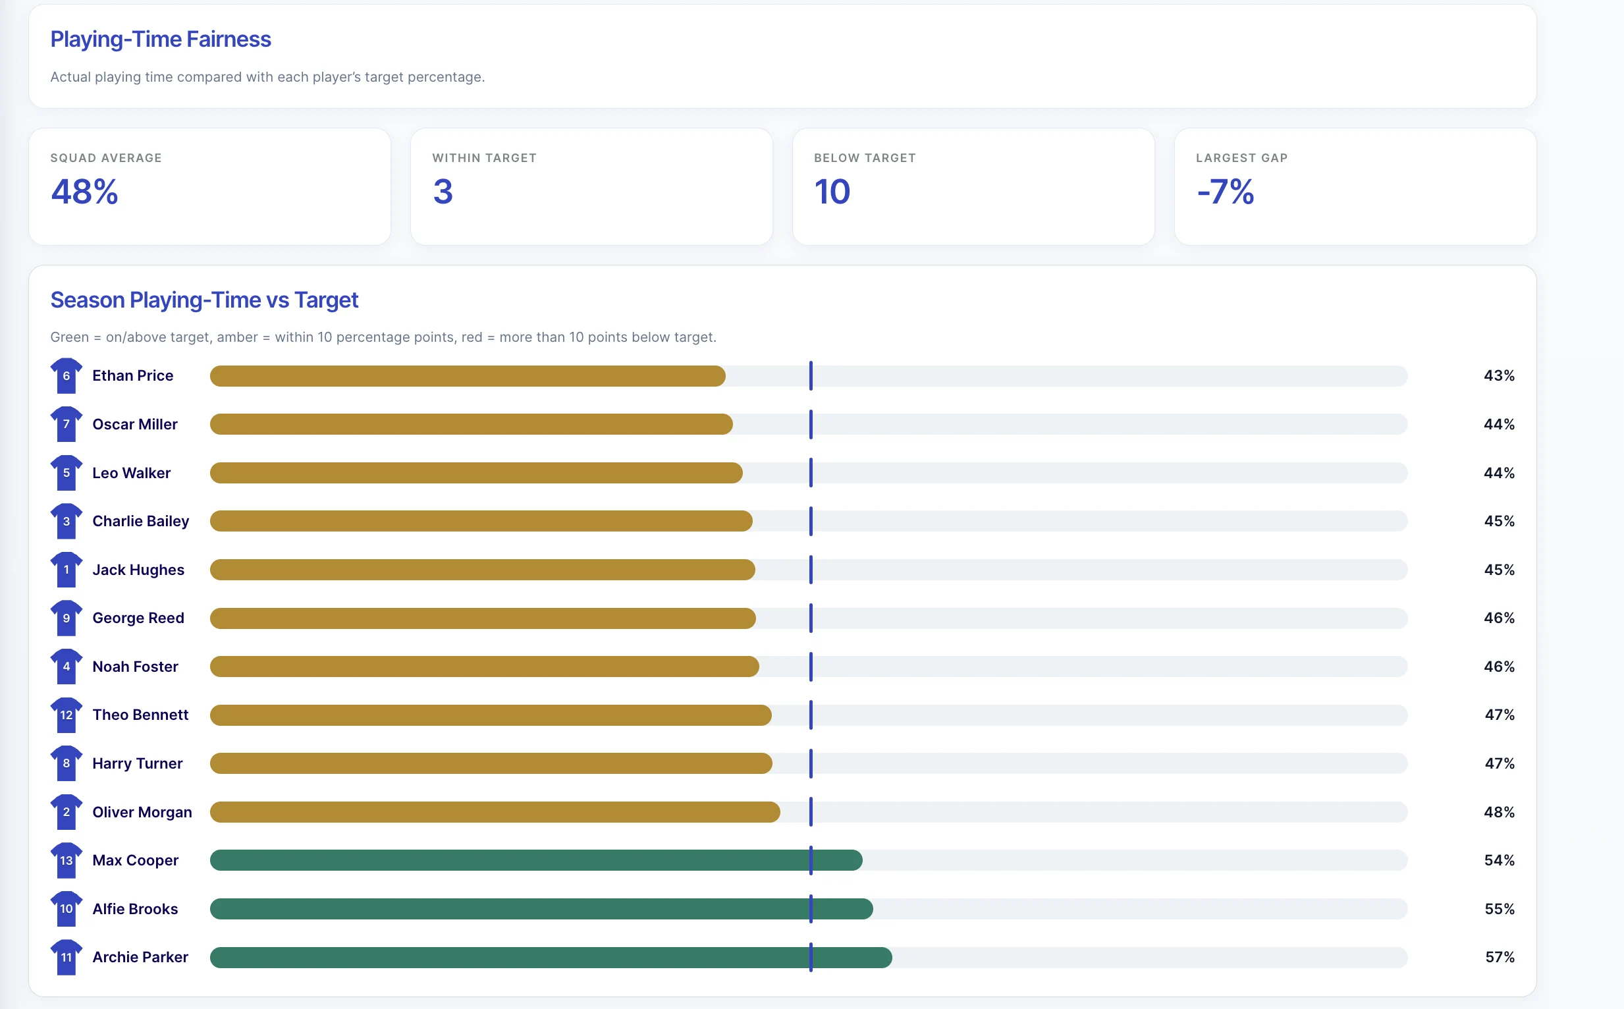Click Ethan Price's amber playing-time bar
Viewport: 1624px width, 1009px height.
point(468,375)
